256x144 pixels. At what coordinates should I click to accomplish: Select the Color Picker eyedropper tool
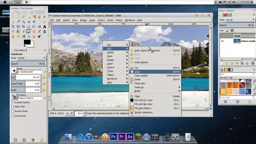[x=18, y=22]
